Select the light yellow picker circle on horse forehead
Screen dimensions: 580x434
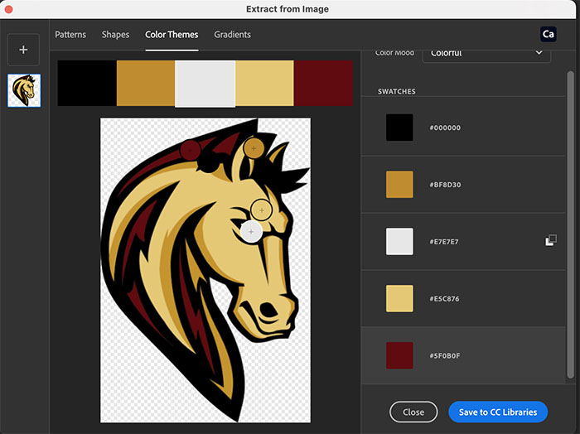262,210
